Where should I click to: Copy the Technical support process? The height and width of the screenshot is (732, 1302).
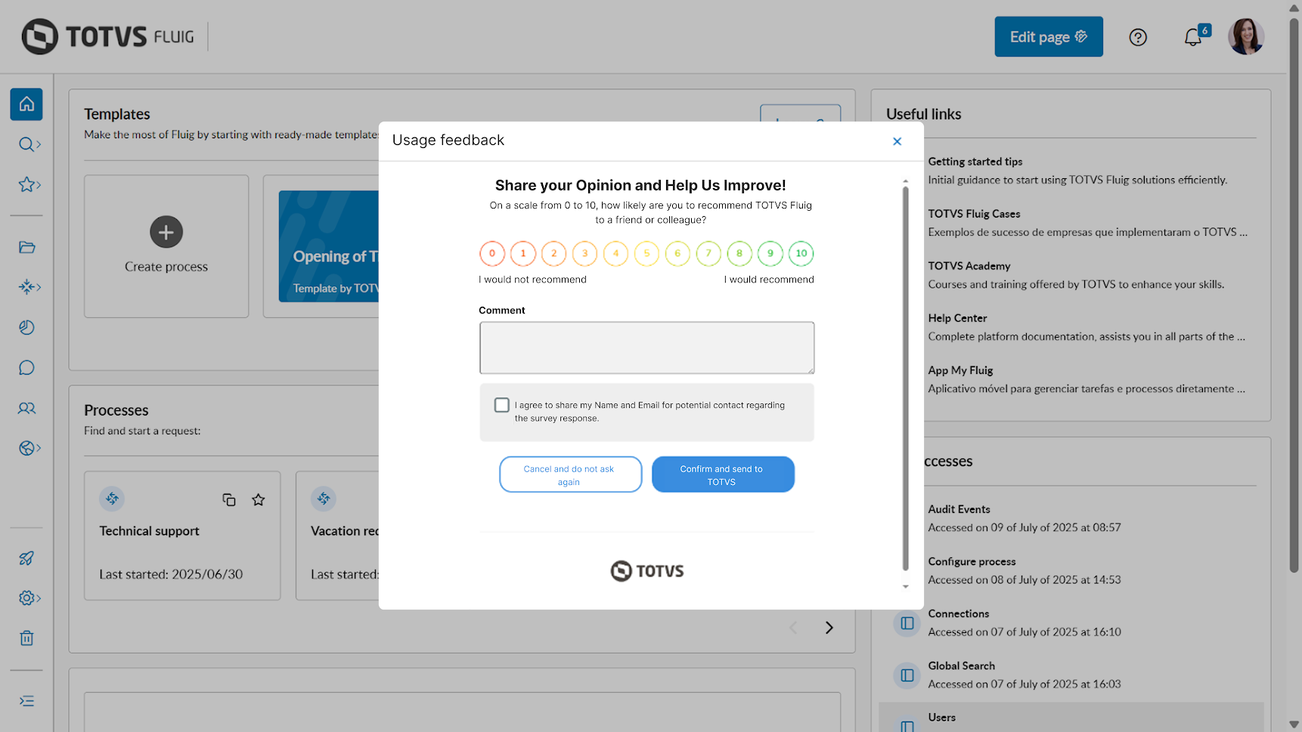click(x=229, y=499)
